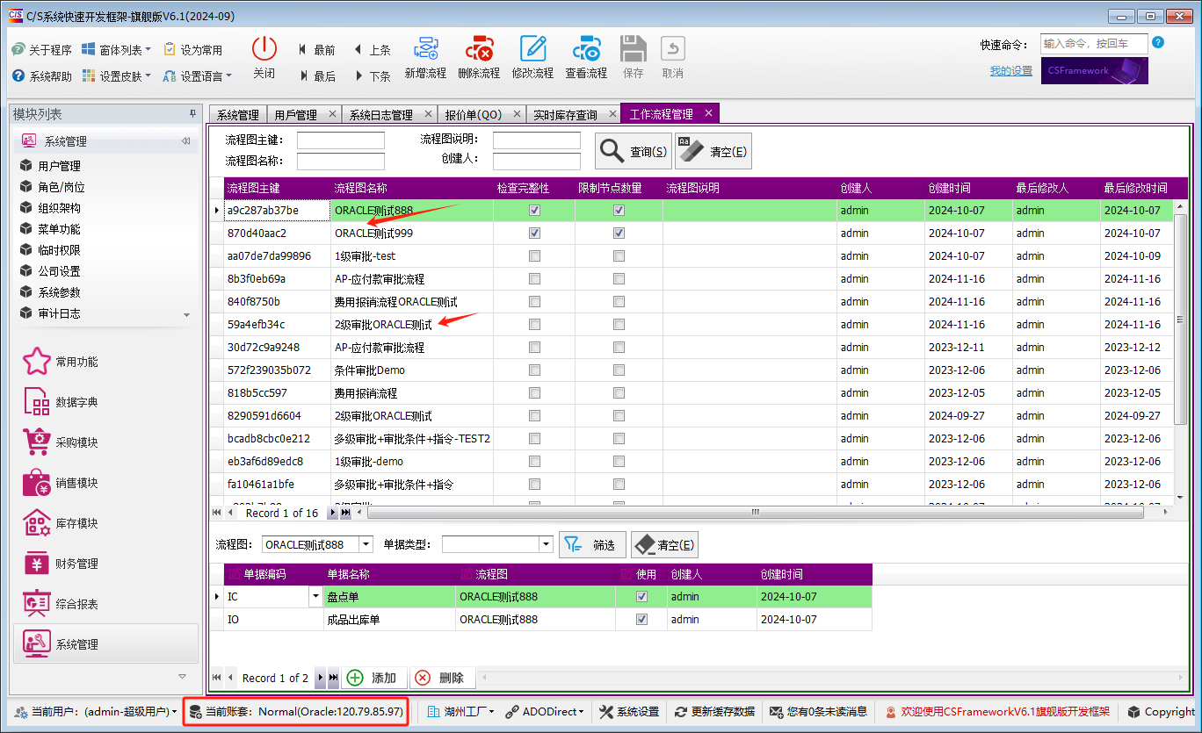Screen dimensions: 1202x733
Task: Open 窗体列表 dropdown menu
Action: coord(116,50)
